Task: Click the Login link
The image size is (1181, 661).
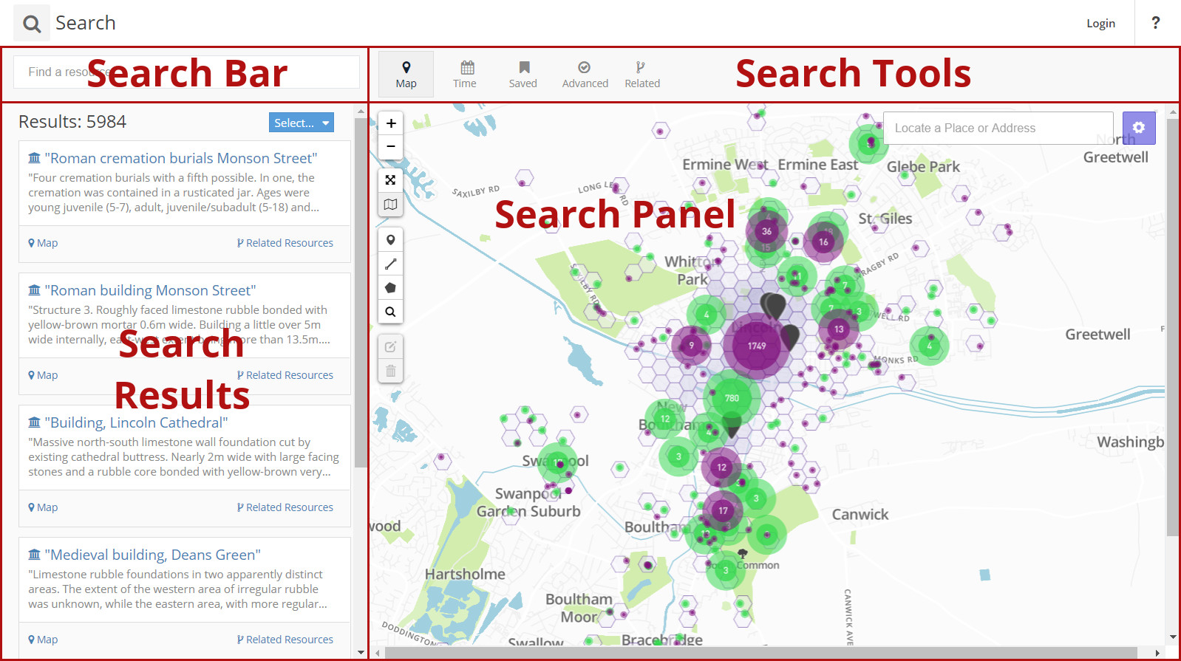Action: [x=1100, y=24]
